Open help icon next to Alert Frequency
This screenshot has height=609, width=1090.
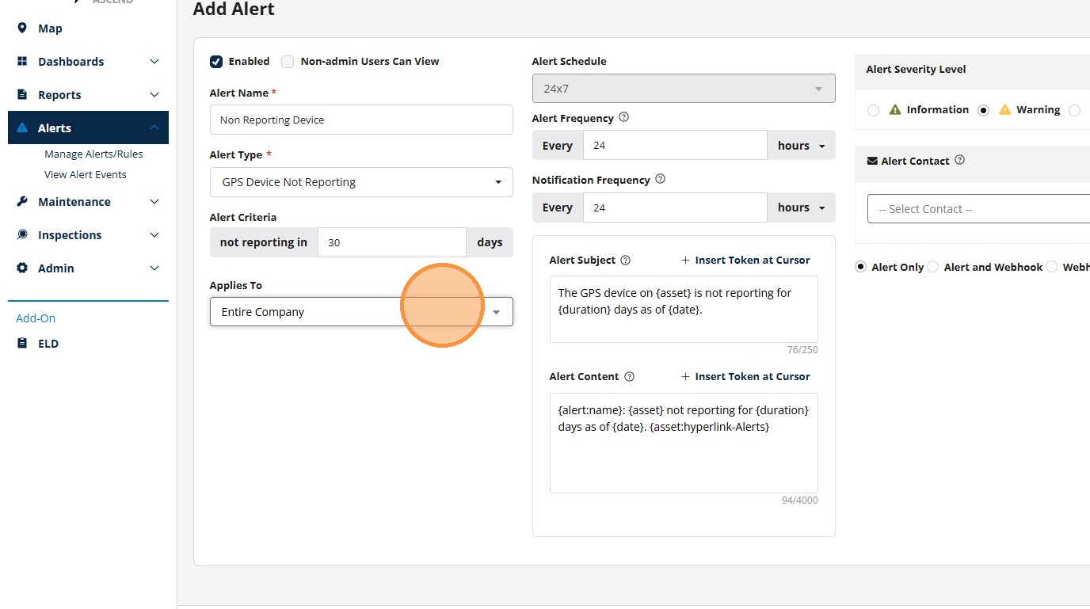[623, 118]
